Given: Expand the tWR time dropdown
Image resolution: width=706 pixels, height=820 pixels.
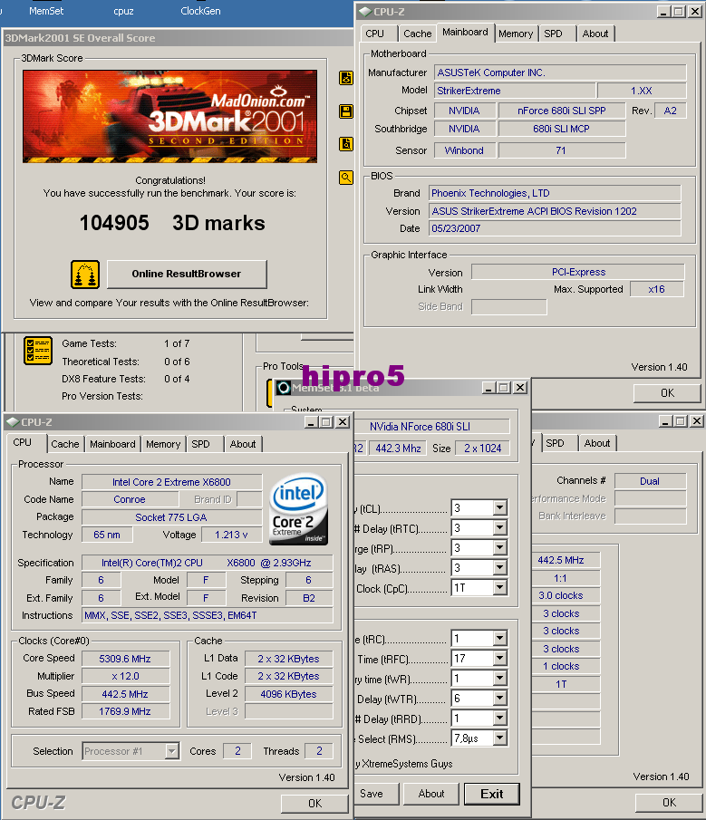Looking at the screenshot, I should pos(500,679).
